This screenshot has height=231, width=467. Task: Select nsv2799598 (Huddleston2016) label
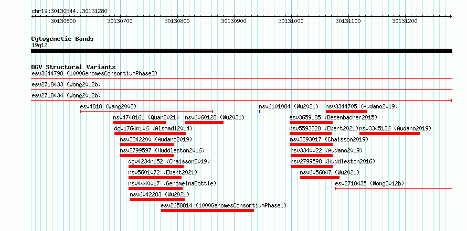click(333, 161)
